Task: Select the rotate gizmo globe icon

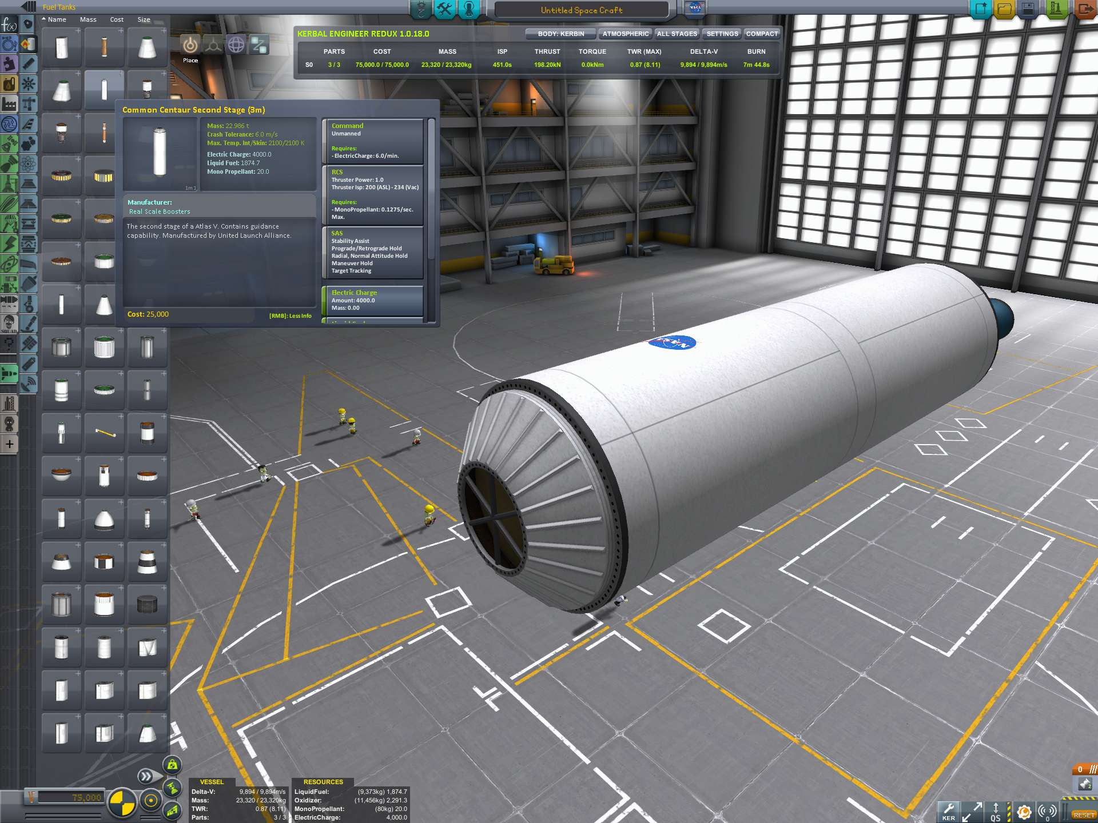Action: (237, 43)
